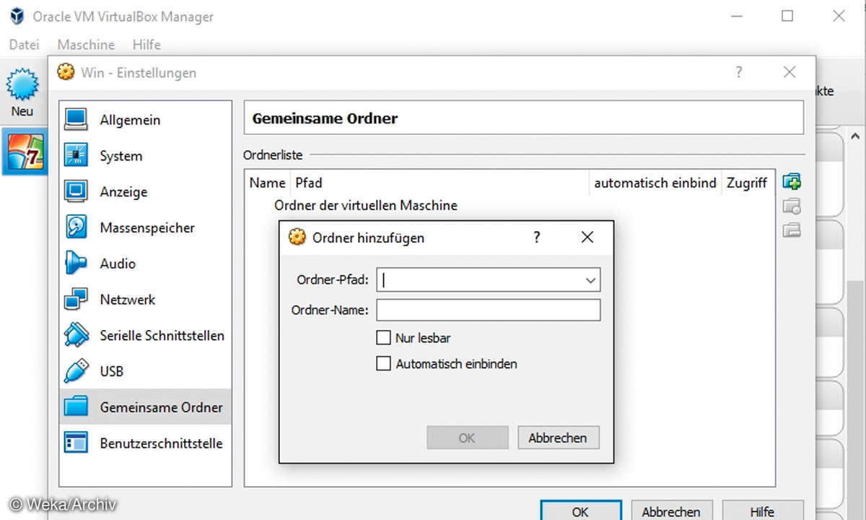Open the Audio settings category
The height and width of the screenshot is (520, 866).
click(x=145, y=264)
